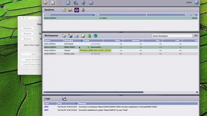Click the right arrow of Workspaces scrollbar

pos(197,92)
